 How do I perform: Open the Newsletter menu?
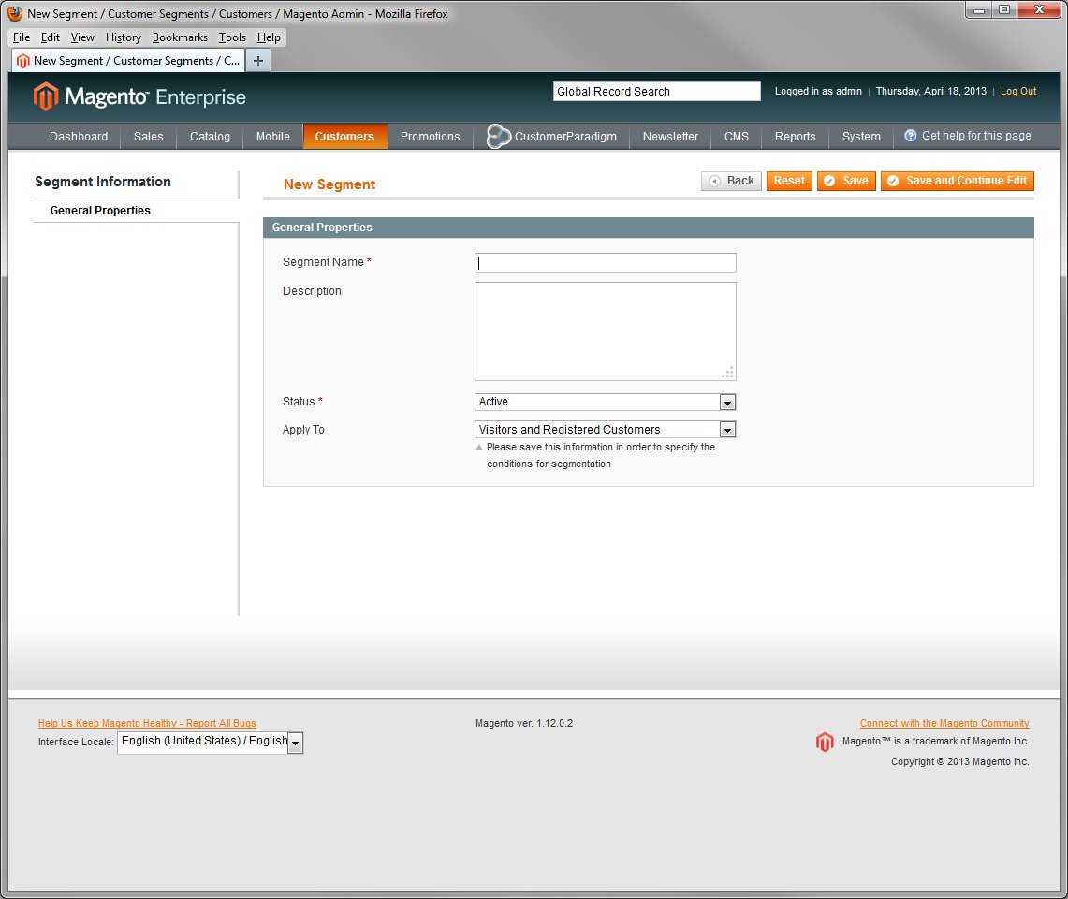click(670, 137)
